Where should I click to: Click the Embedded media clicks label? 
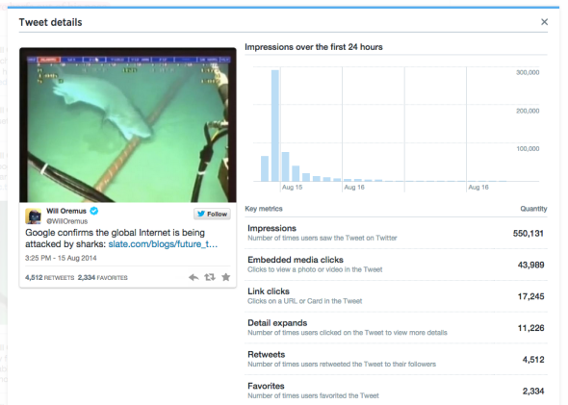pyautogui.click(x=296, y=260)
